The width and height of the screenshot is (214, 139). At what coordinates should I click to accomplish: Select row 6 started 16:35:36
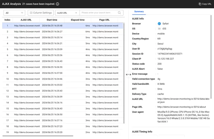coord(62,55)
